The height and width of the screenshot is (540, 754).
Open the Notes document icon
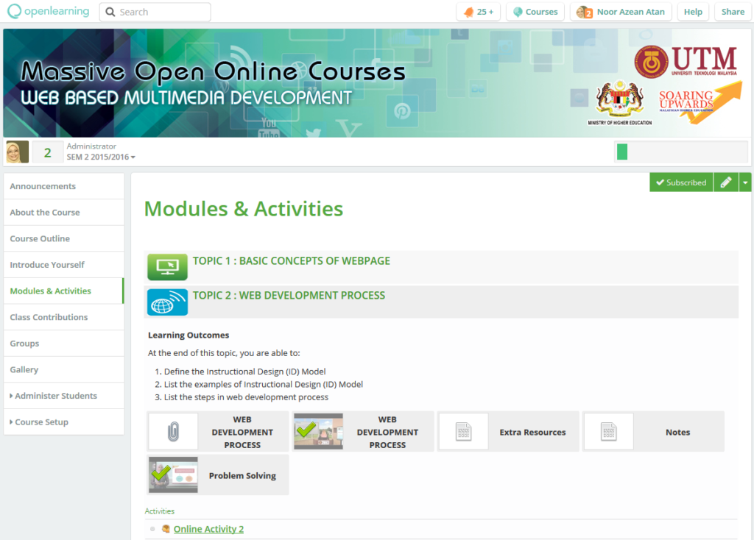point(608,431)
